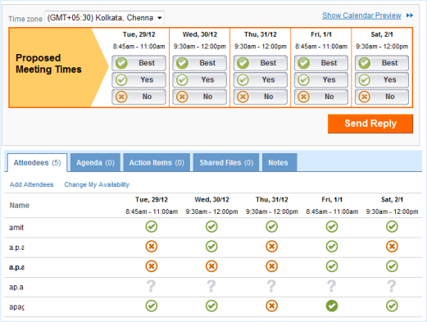427x322 pixels.
Task: Switch to the Attendees tab
Action: coord(38,163)
